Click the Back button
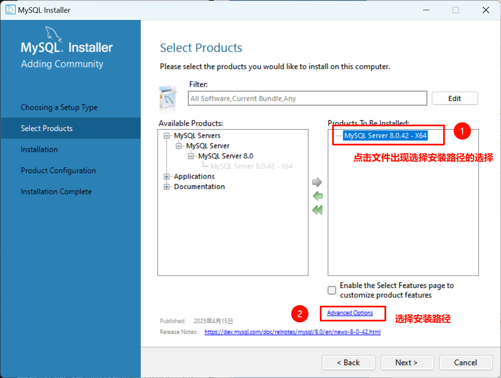 click(349, 363)
